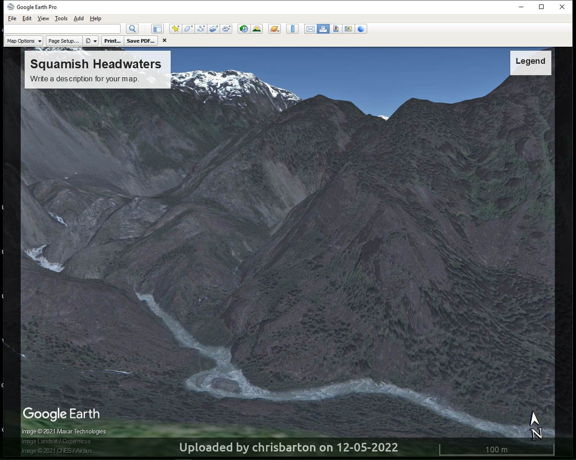This screenshot has height=460, width=576.
Task: Click View in Google Maps icon
Action: tap(336, 29)
